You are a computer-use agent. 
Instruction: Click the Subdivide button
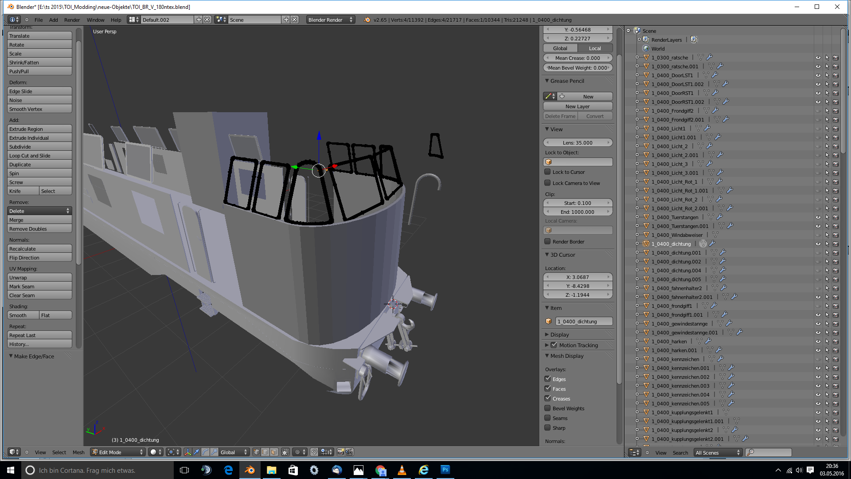[39, 147]
